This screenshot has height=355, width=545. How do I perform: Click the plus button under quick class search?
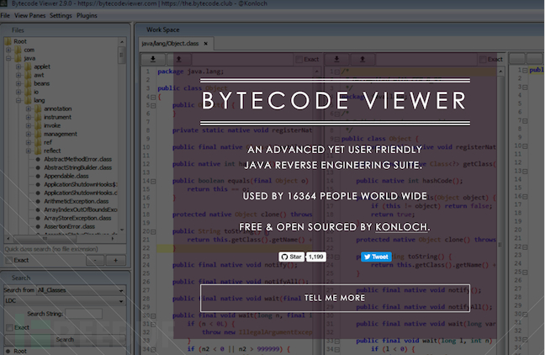click(x=116, y=261)
